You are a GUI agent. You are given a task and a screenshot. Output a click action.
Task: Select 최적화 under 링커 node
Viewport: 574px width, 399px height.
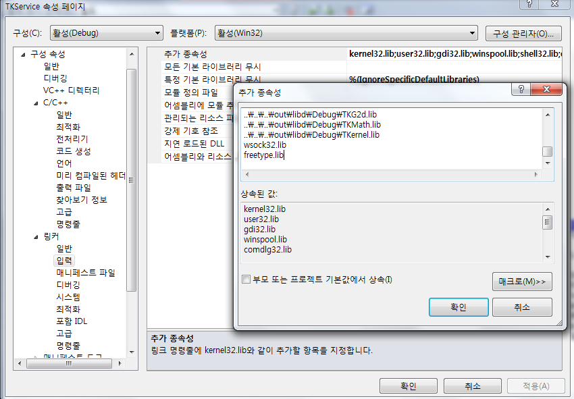[x=68, y=309]
